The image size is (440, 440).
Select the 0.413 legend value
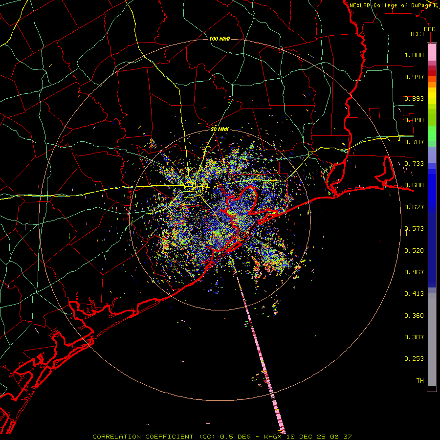(414, 294)
